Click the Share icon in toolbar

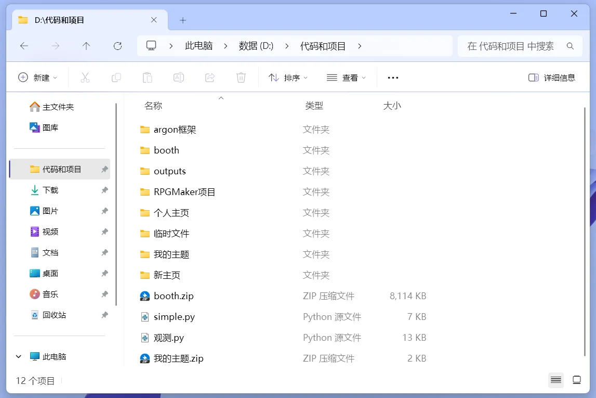pyautogui.click(x=210, y=78)
